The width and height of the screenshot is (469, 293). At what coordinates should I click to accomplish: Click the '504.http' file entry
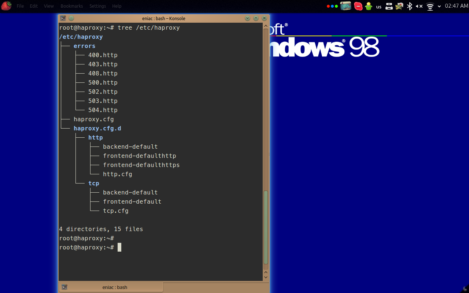click(x=103, y=110)
